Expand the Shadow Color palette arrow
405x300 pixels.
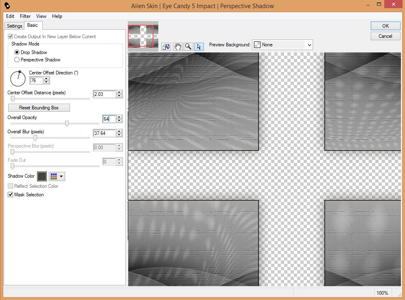[x=61, y=176]
